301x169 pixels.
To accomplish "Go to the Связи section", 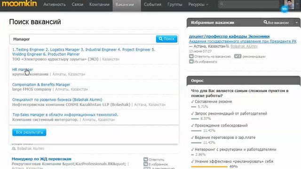I will (x=77, y=4).
